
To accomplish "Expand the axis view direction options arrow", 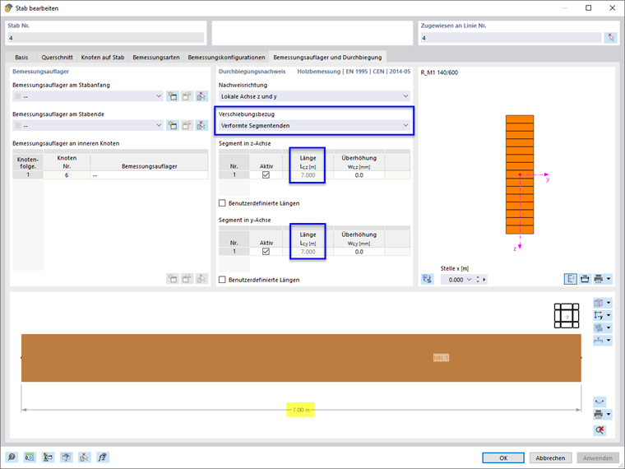I will 609,315.
